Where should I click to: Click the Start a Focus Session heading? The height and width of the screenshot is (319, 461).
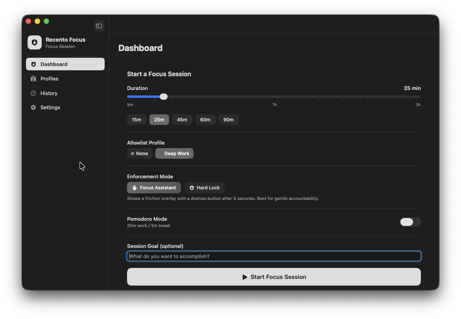[159, 74]
